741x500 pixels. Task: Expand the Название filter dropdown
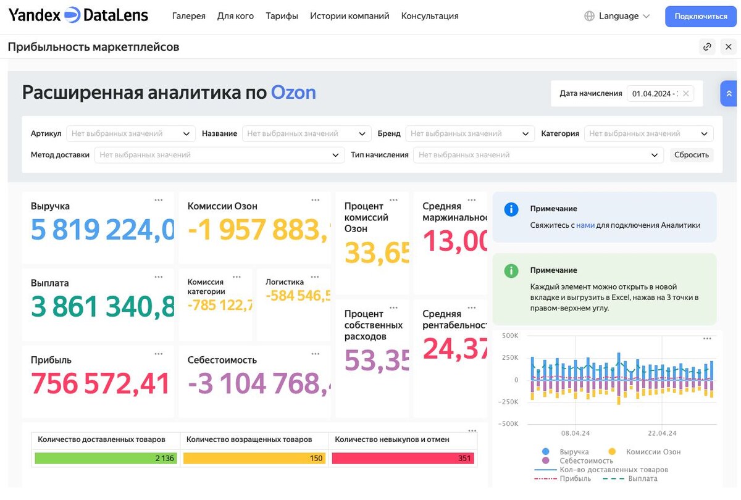[306, 133]
